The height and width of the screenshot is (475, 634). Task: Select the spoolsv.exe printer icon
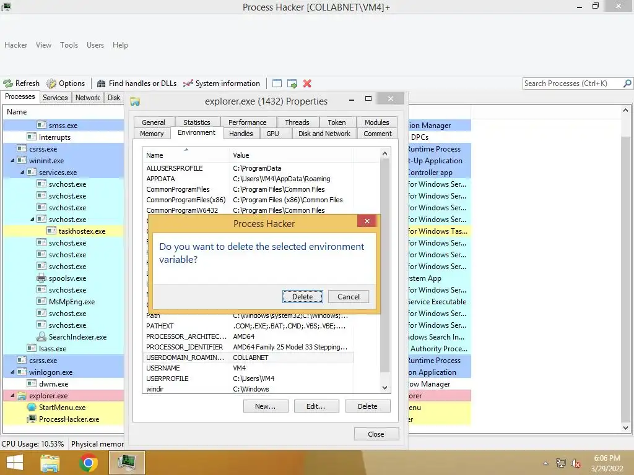pos(41,278)
